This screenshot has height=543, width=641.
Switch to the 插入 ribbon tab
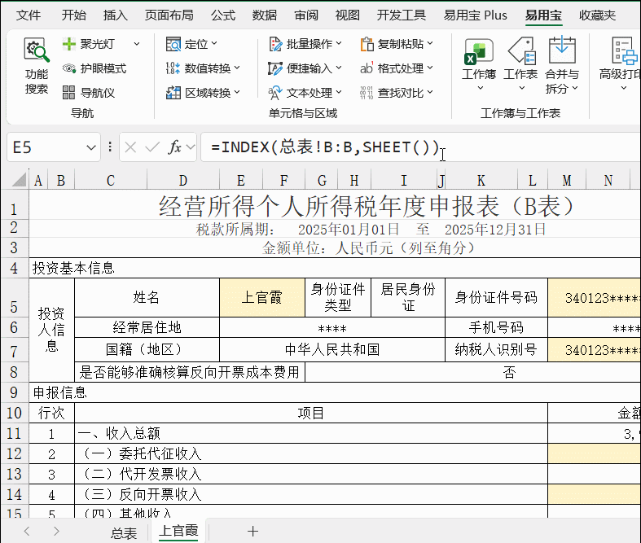pyautogui.click(x=116, y=15)
